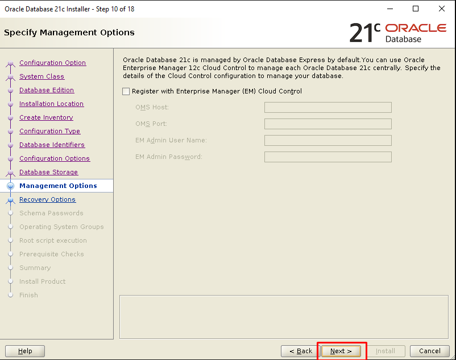
Task: Maximize the Oracle installer window
Action: (x=416, y=9)
